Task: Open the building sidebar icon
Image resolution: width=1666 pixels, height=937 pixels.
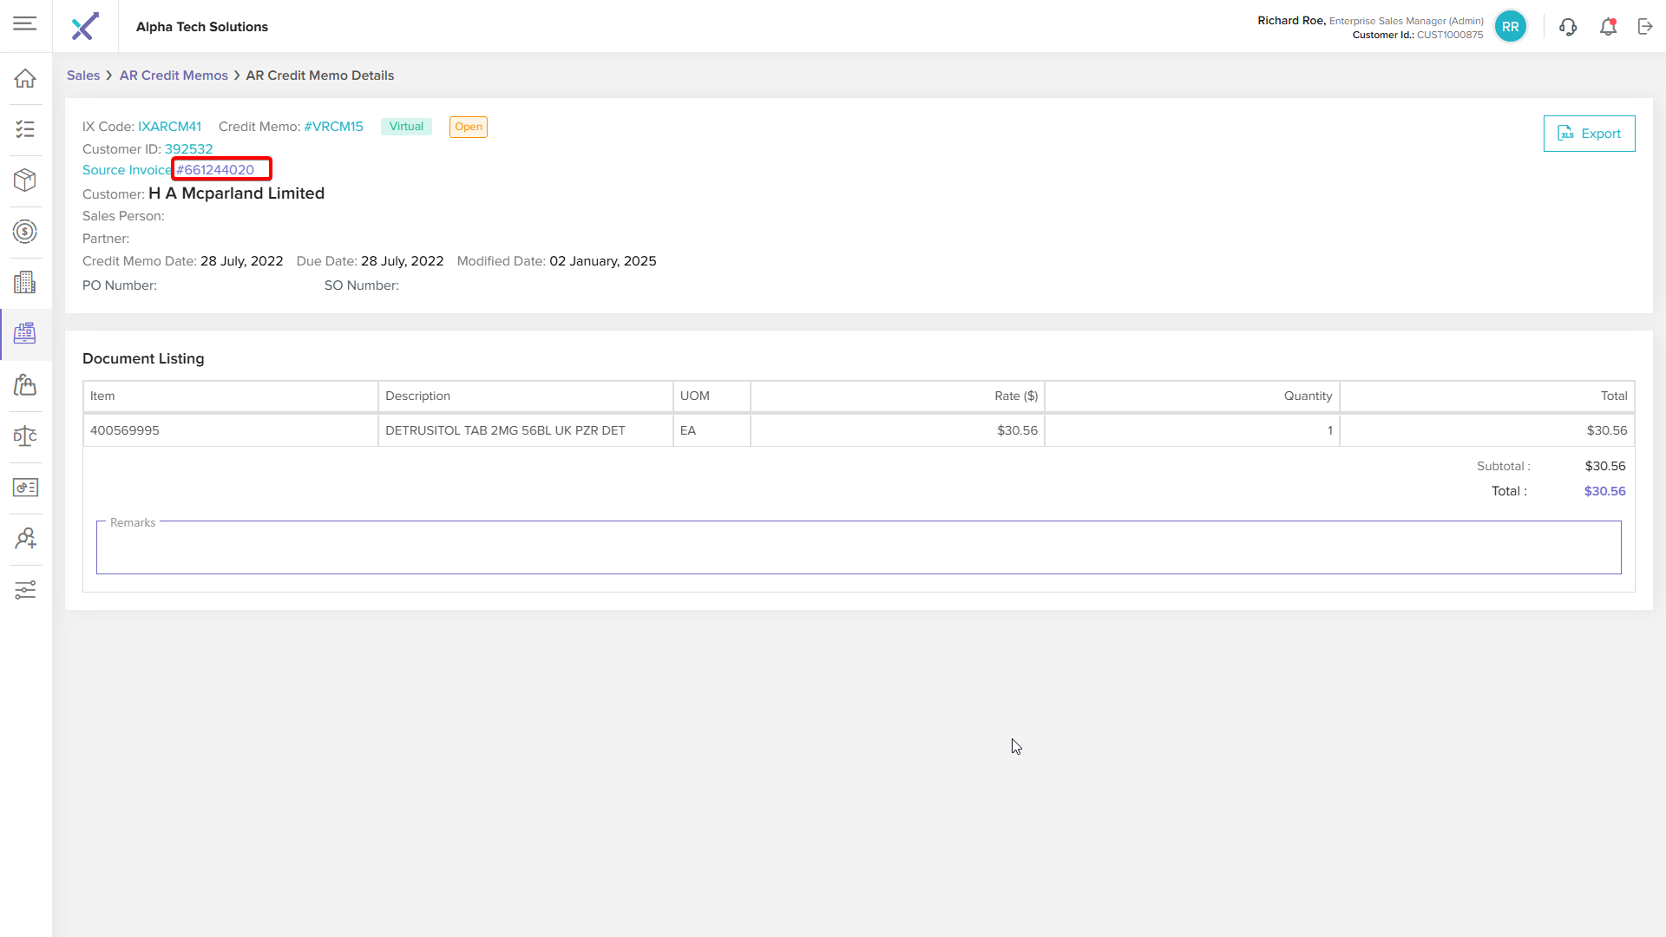Action: (x=25, y=282)
